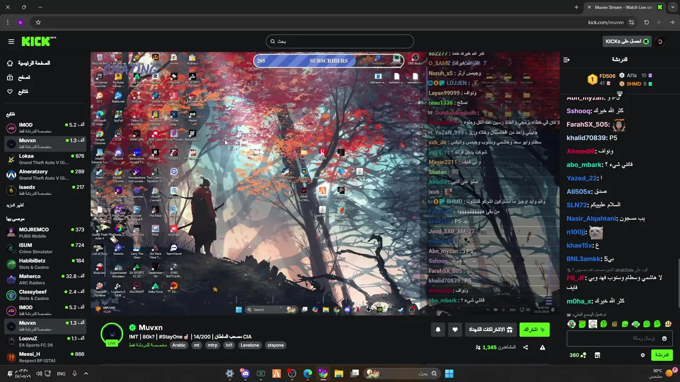Select the stayone tag
The image size is (680, 382).
[x=275, y=345]
